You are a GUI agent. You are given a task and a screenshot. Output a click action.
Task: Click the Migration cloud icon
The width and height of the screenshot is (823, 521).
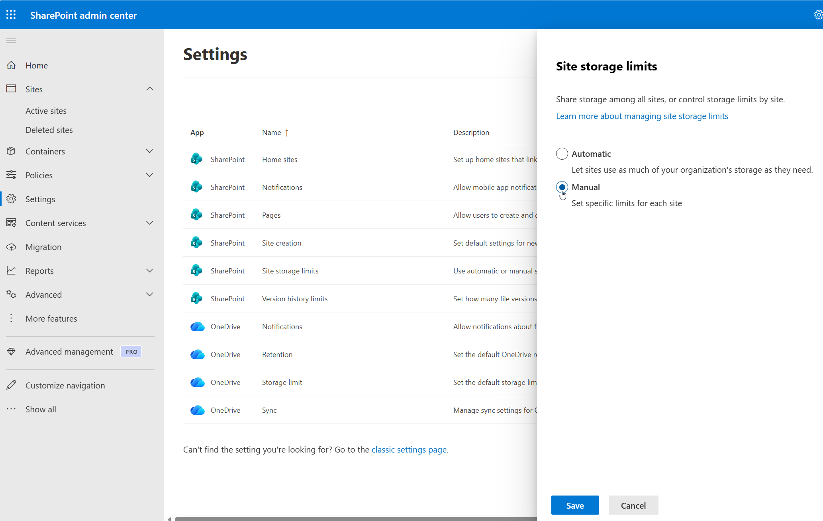point(11,247)
